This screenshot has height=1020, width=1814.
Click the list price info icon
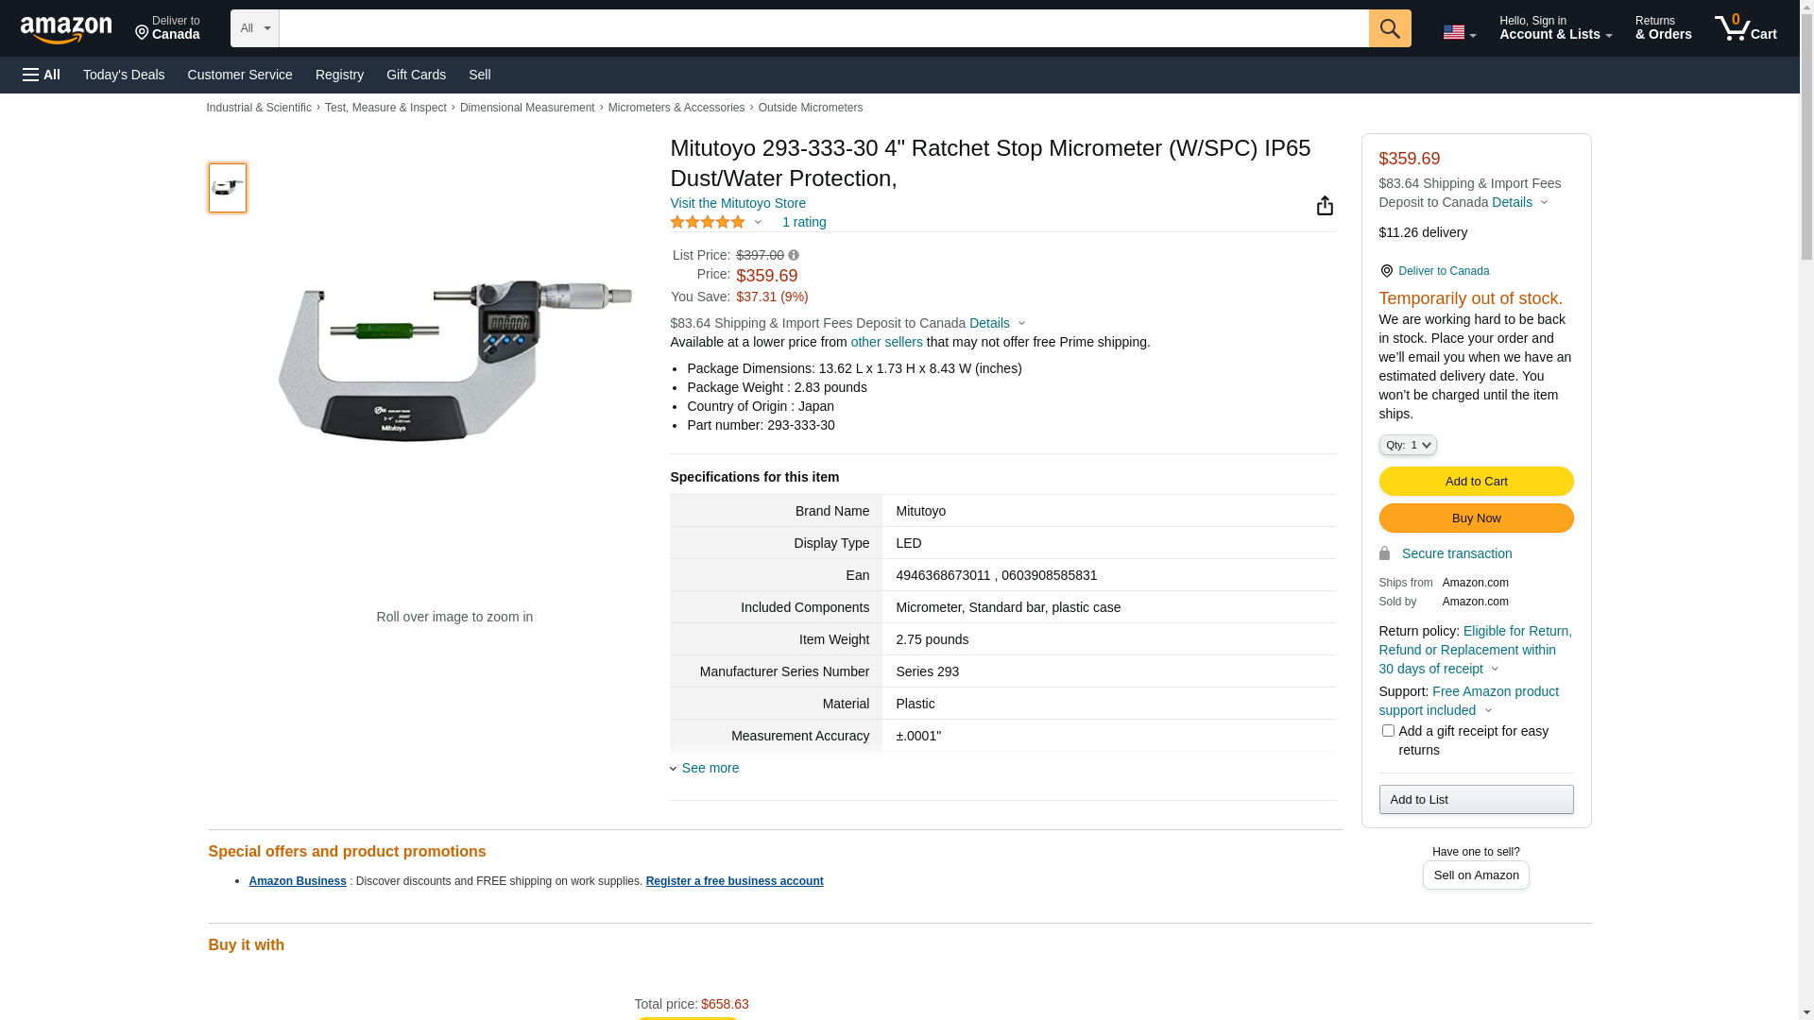[x=794, y=255]
